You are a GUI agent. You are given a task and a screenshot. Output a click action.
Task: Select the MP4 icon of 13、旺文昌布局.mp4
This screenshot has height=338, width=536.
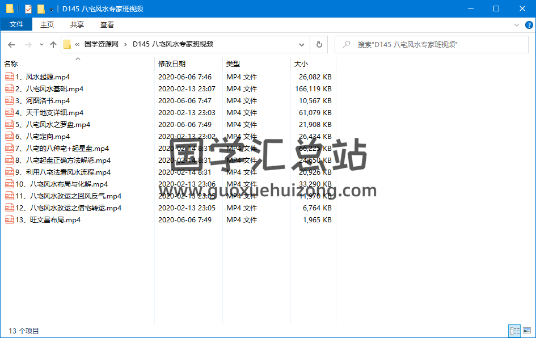click(10, 220)
